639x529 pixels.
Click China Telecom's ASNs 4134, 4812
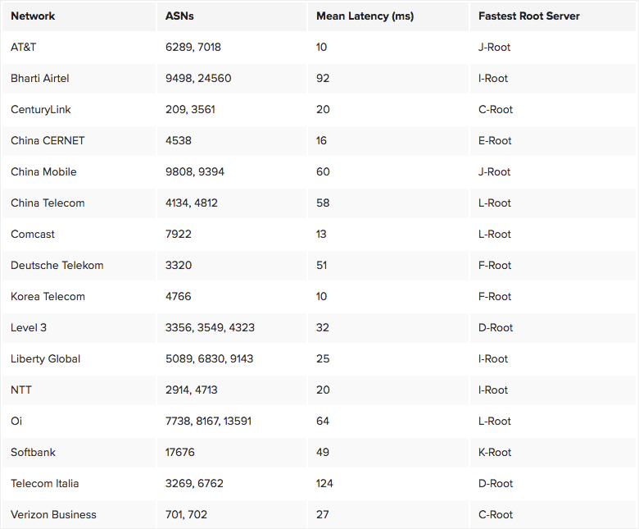tap(192, 203)
